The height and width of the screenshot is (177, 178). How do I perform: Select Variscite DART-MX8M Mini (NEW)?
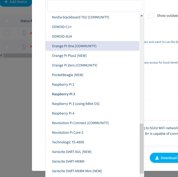pos(92,171)
